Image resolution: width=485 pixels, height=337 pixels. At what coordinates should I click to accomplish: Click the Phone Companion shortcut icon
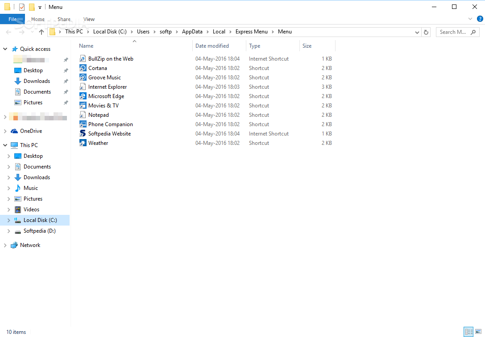tap(83, 124)
